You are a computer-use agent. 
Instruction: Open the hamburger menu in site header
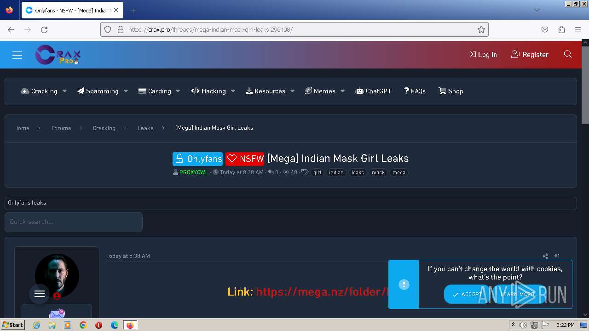point(17,55)
